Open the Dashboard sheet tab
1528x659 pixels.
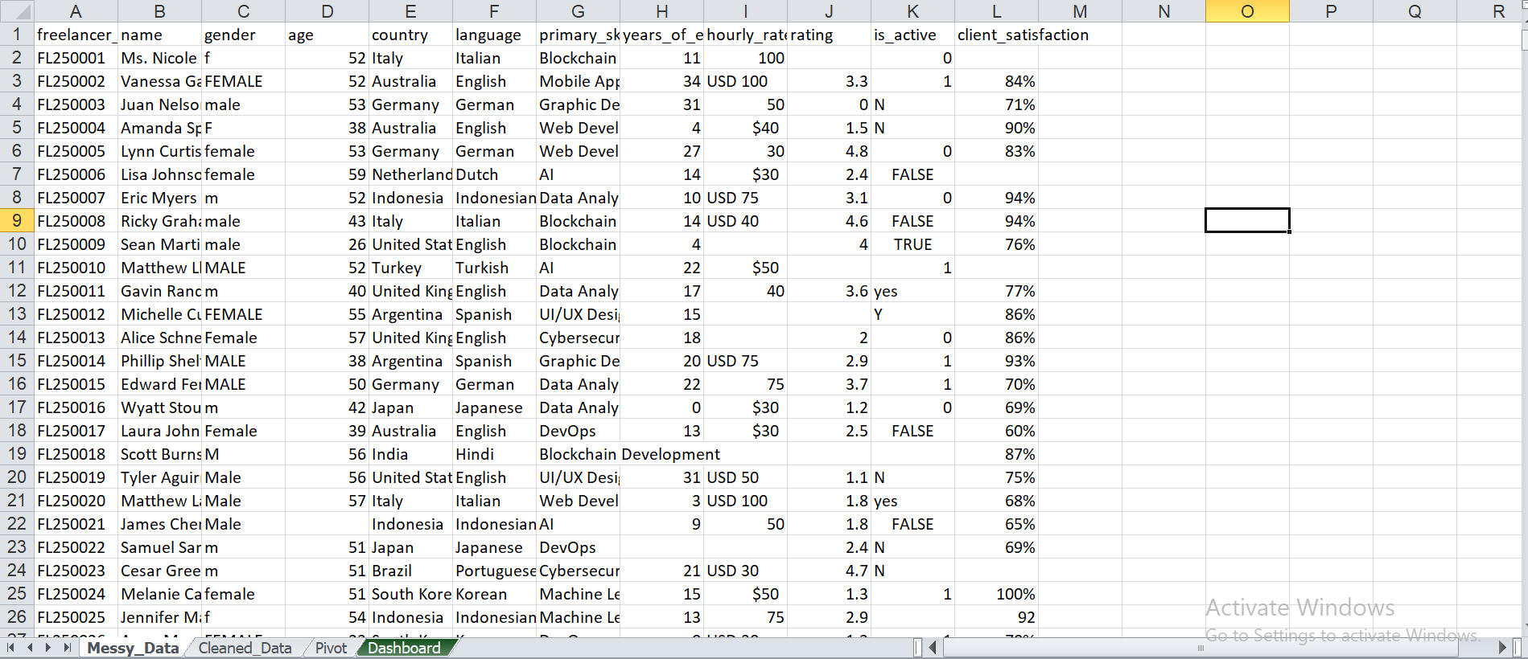404,648
